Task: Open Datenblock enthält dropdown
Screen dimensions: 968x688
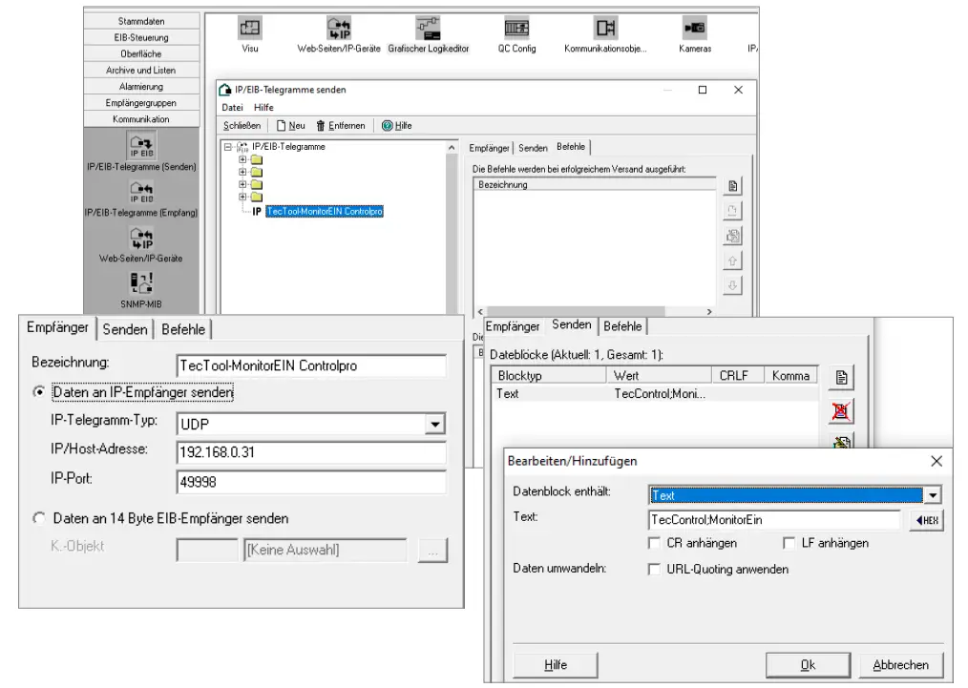Action: [933, 495]
